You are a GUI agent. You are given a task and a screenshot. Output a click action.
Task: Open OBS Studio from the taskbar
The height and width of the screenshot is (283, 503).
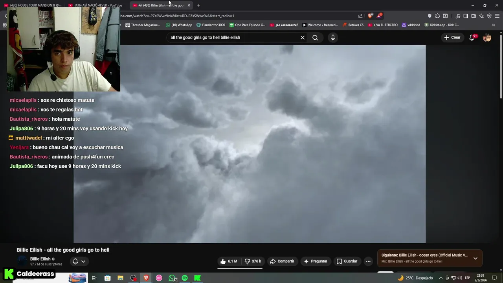tap(133, 278)
